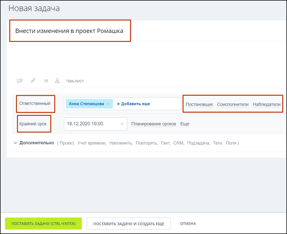The width and height of the screenshot is (287, 234).
Task: Click Отмена to cancel task
Action: (x=188, y=224)
